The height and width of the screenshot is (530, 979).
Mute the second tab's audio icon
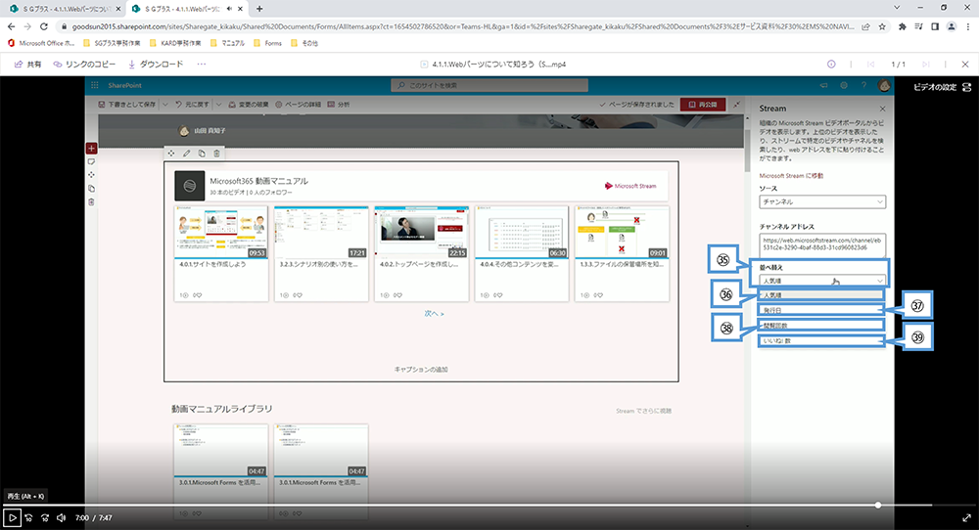tap(230, 9)
